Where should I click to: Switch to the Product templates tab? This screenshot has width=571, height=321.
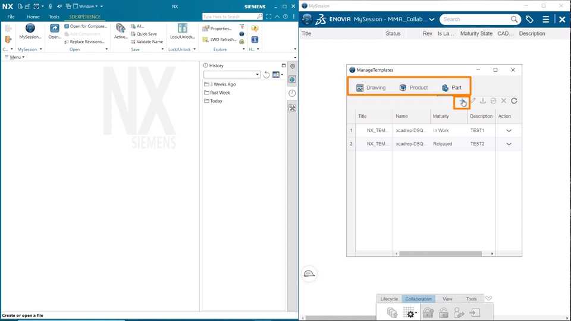[x=413, y=88]
